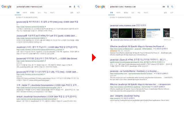The image size is (184, 115).
Task: Click 이 페이지 번역하기 under the O'Reilly result
Action: point(162,49)
